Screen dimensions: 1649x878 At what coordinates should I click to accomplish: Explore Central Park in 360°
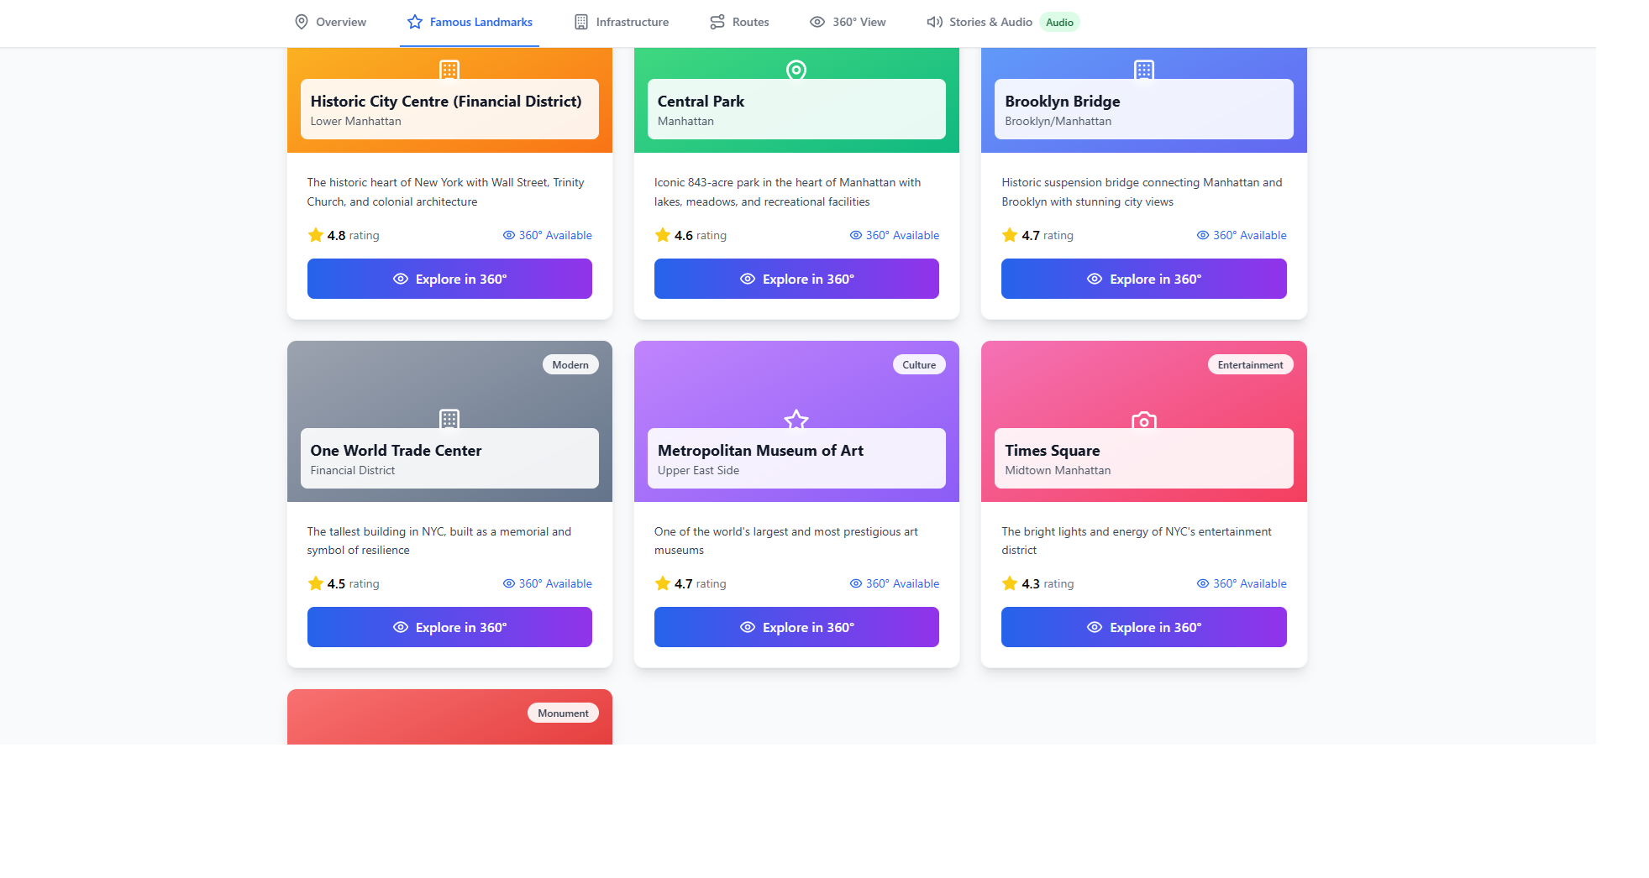(x=796, y=279)
